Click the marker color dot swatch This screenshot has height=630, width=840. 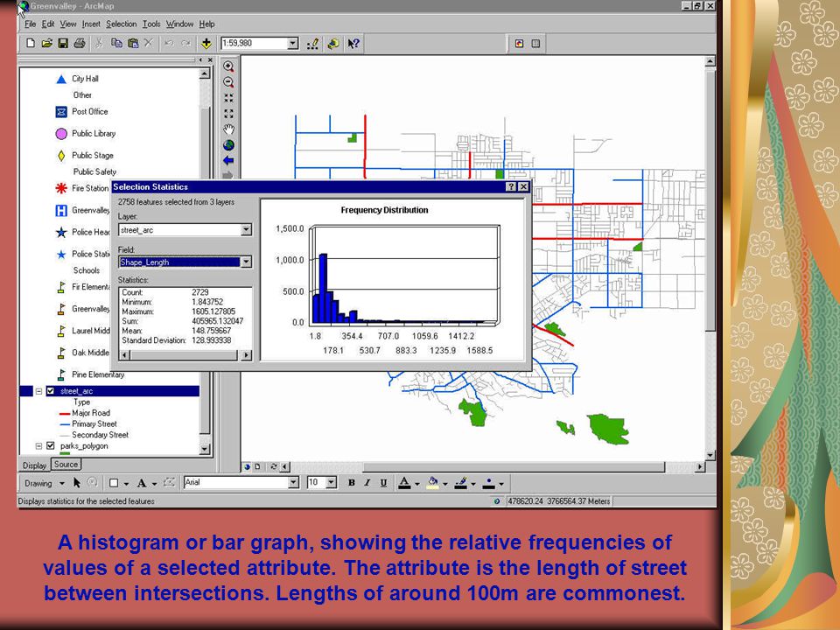tap(488, 483)
